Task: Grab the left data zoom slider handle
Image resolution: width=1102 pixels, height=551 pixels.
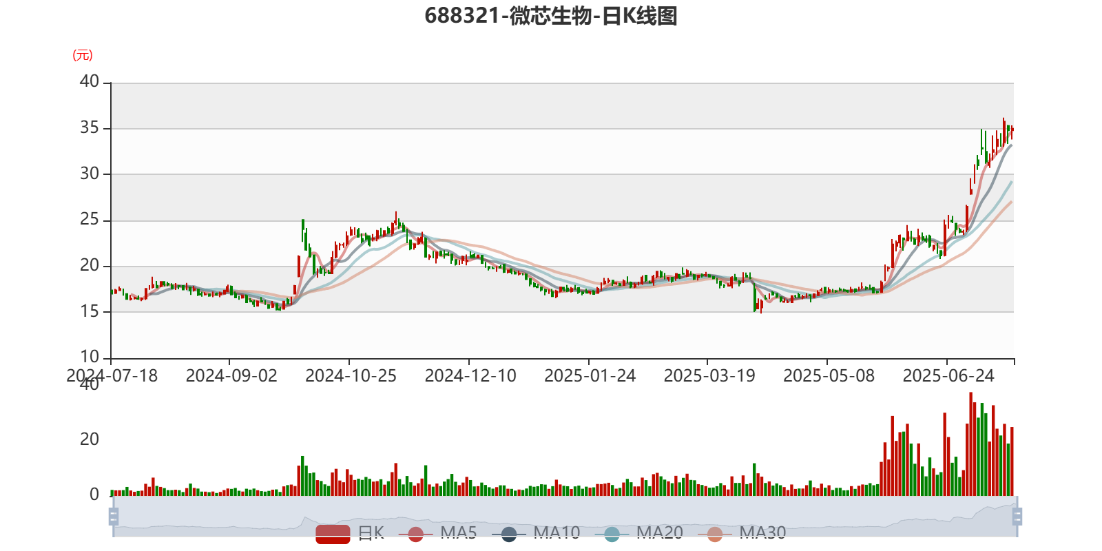Action: coord(114,516)
